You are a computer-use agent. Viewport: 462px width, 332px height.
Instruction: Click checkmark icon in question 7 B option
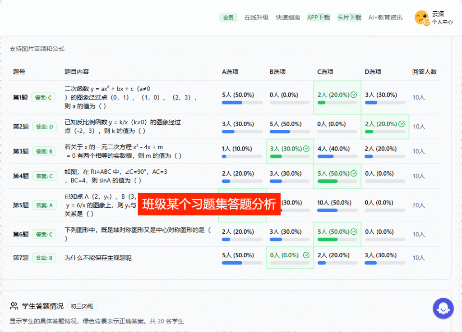click(x=306, y=255)
